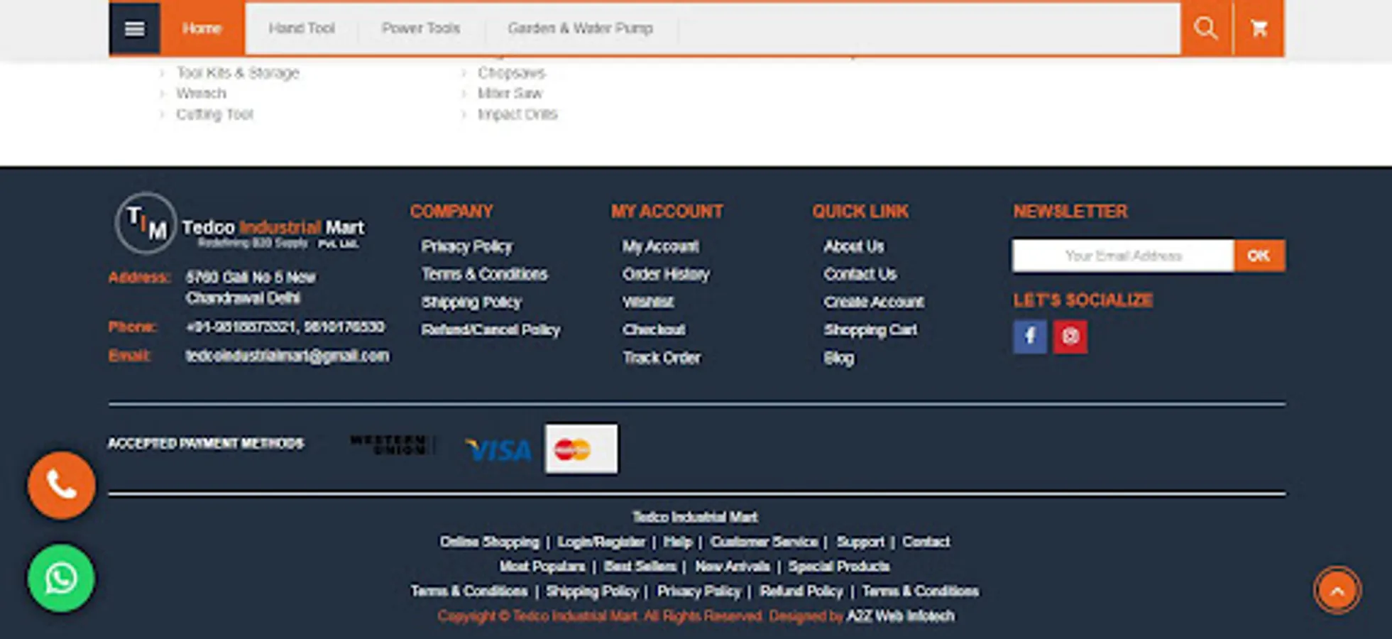
Task: Click the COMPANY column heading
Action: point(451,212)
